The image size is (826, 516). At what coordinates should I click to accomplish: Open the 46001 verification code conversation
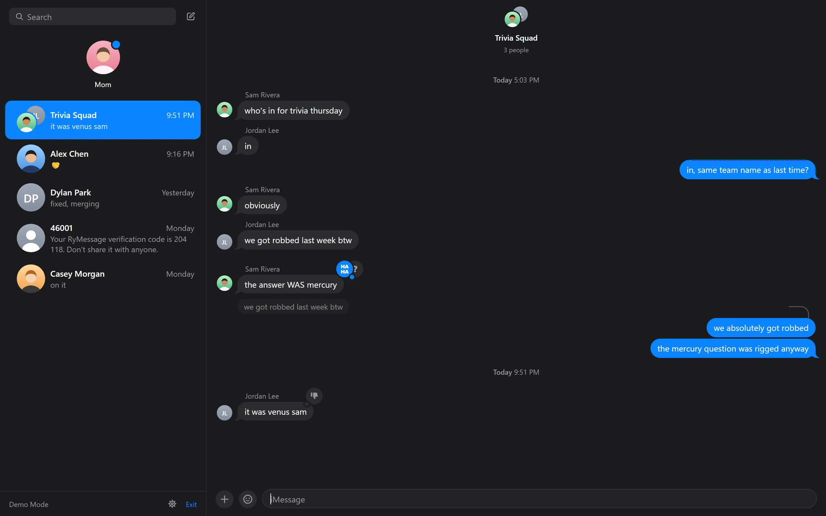click(x=103, y=238)
